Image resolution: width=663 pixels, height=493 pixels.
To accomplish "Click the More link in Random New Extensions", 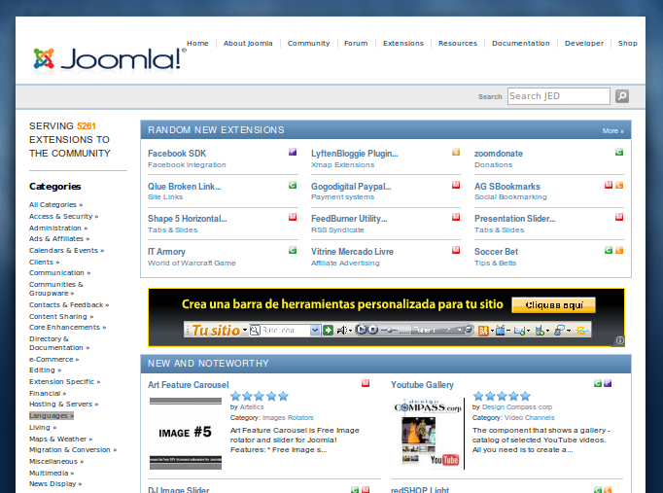I will pos(612,130).
